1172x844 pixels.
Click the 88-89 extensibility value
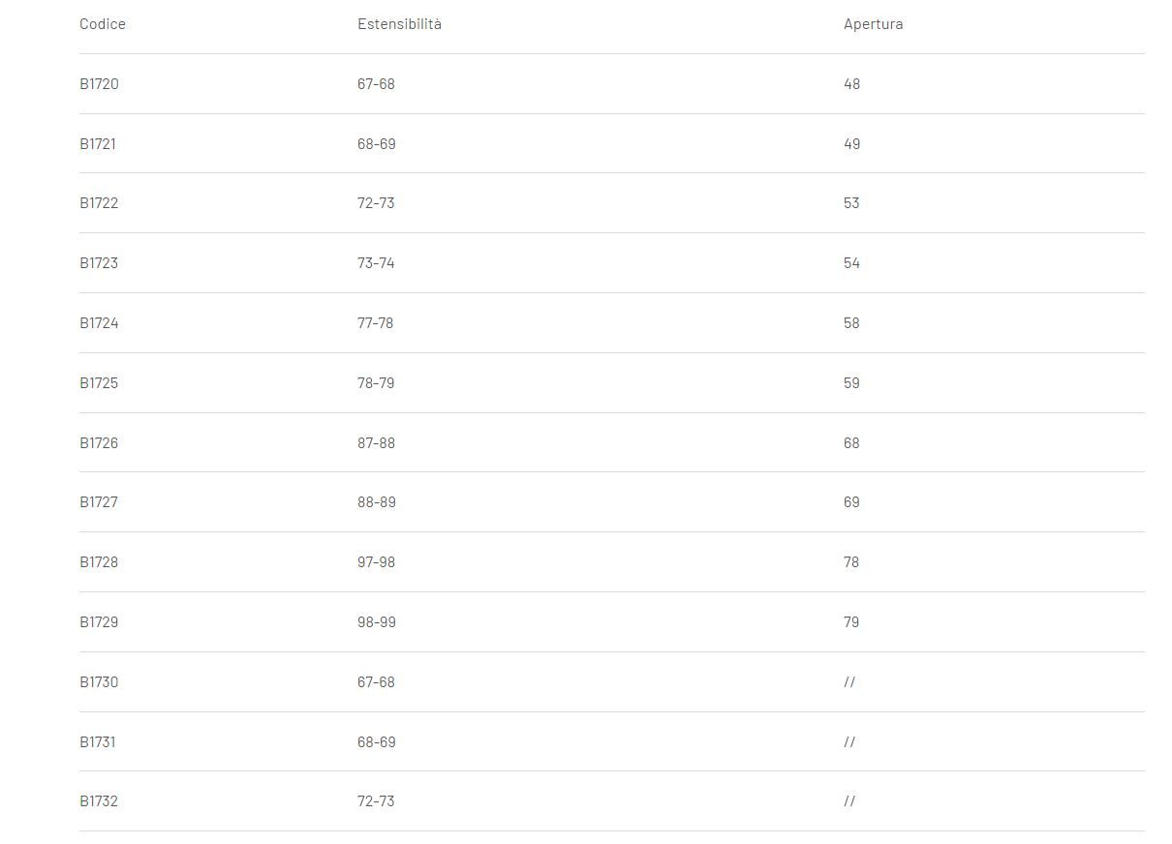377,502
